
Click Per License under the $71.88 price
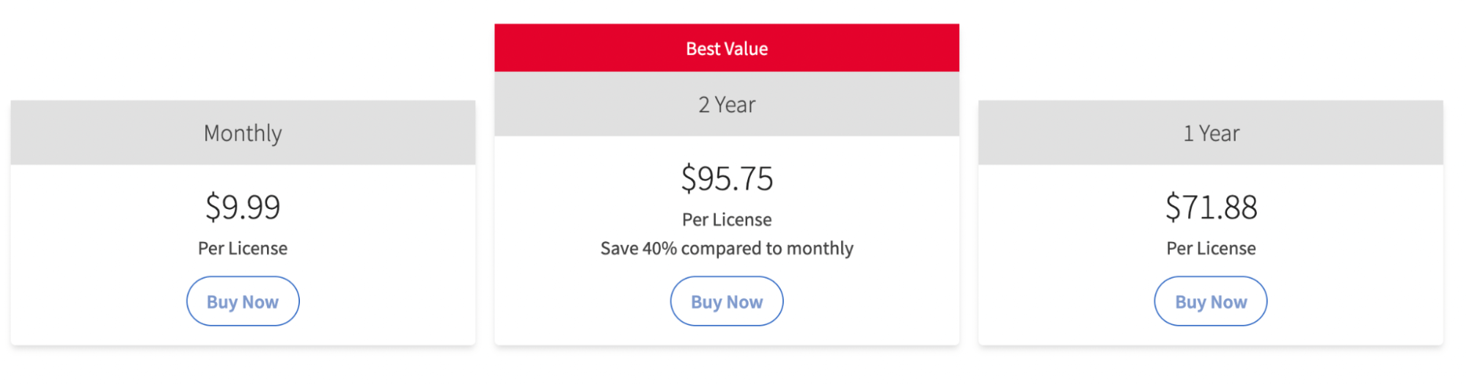click(x=1211, y=249)
